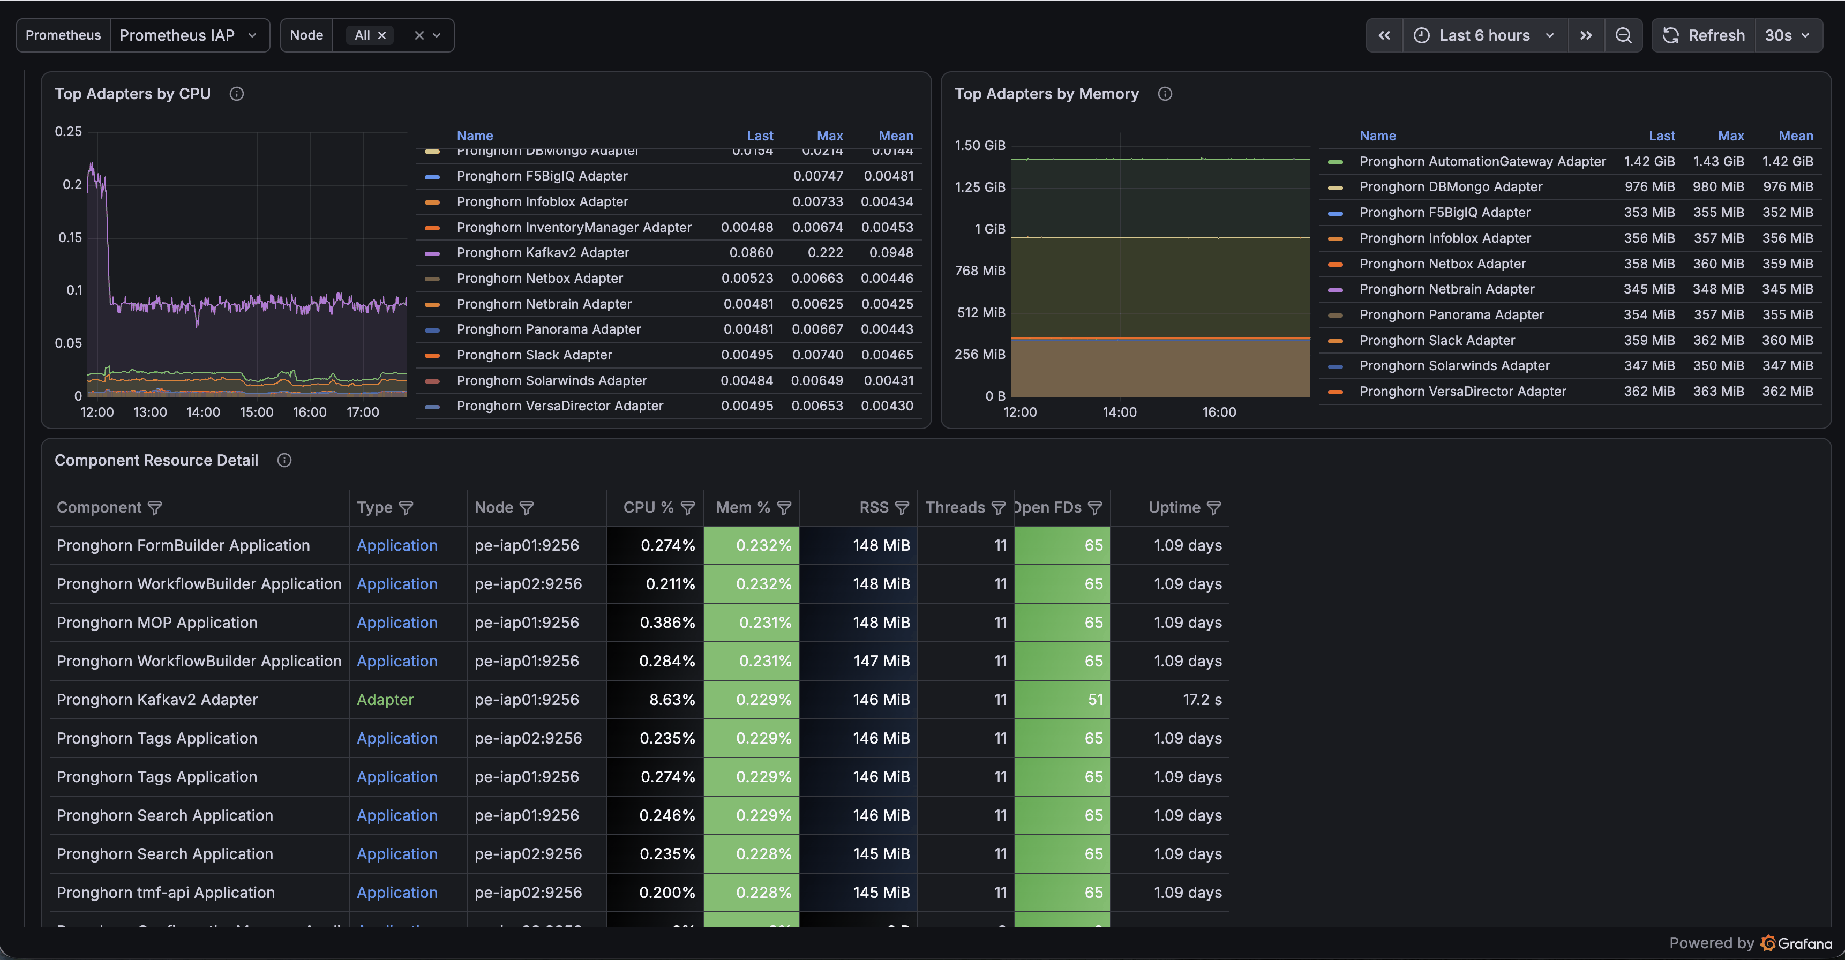
Task: Zoom out the time range
Action: [1623, 35]
